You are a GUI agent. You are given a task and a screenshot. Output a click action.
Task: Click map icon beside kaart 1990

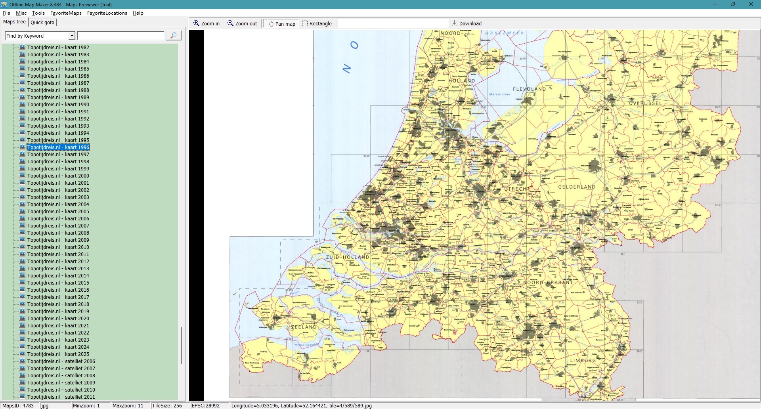tap(22, 104)
